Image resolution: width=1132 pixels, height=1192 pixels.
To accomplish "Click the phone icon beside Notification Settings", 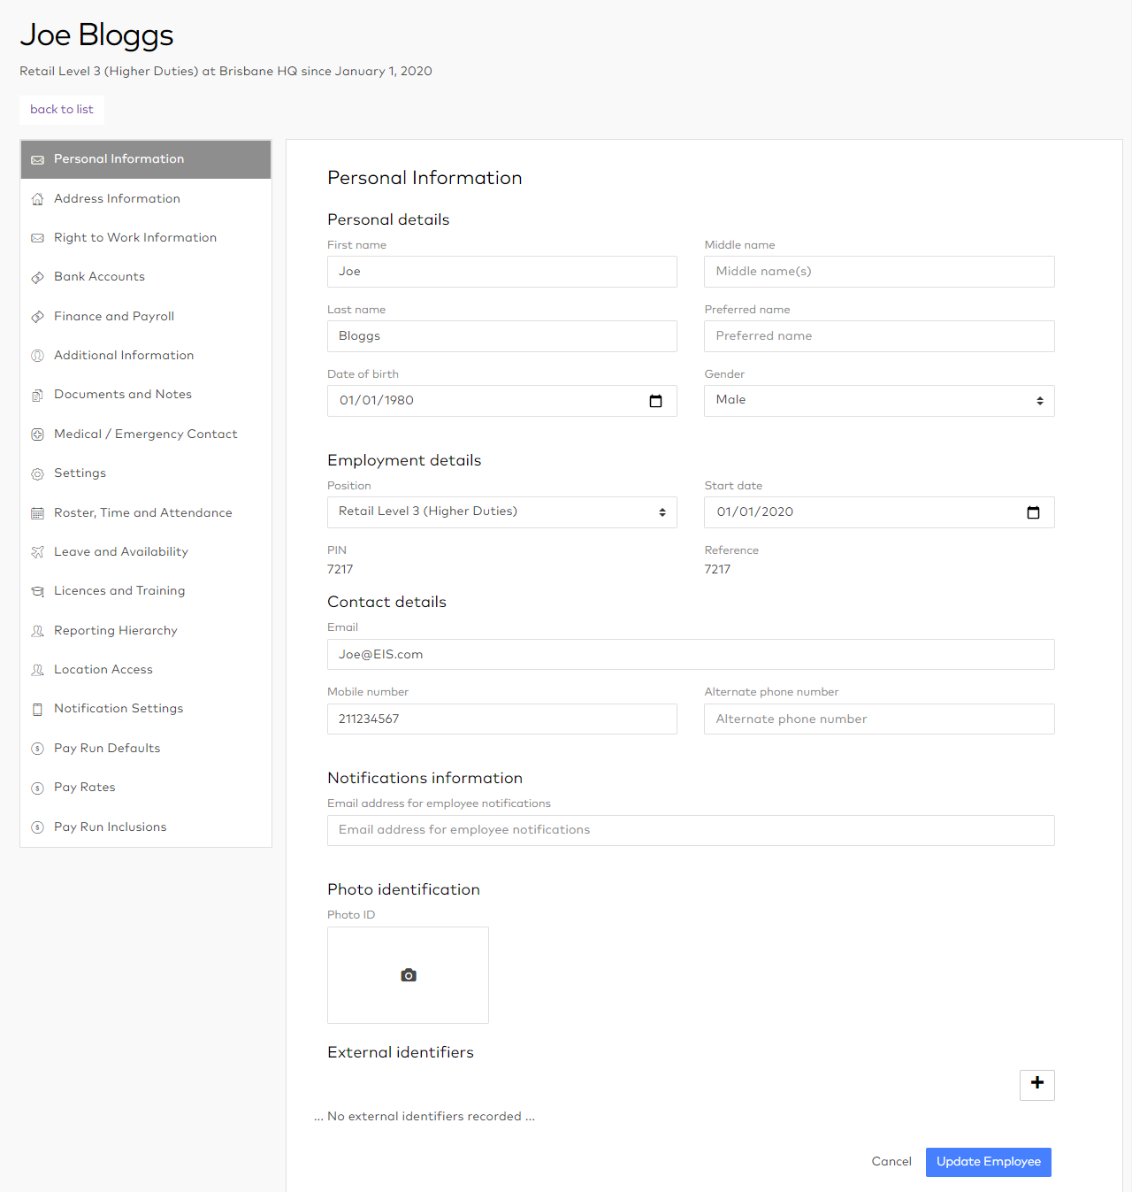I will (x=37, y=709).
